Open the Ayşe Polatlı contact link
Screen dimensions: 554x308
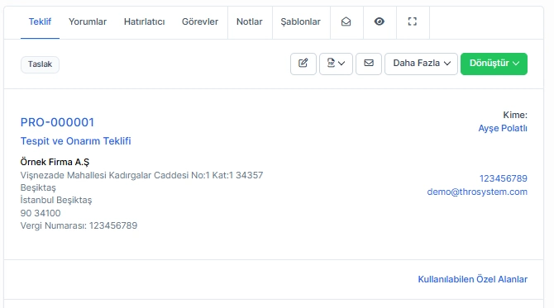pyautogui.click(x=503, y=128)
